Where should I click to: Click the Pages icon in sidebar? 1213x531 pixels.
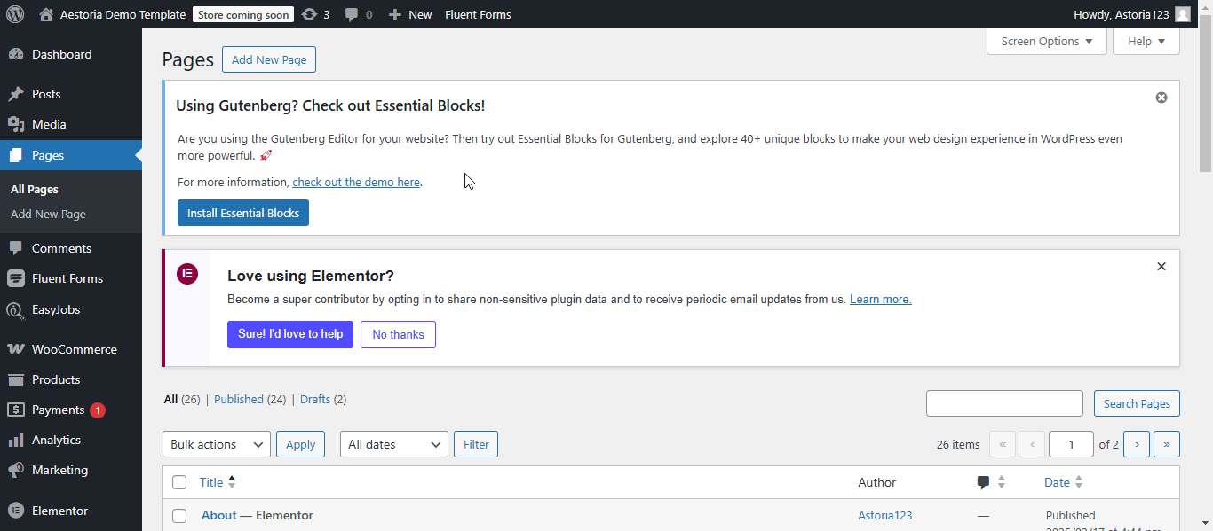[15, 155]
